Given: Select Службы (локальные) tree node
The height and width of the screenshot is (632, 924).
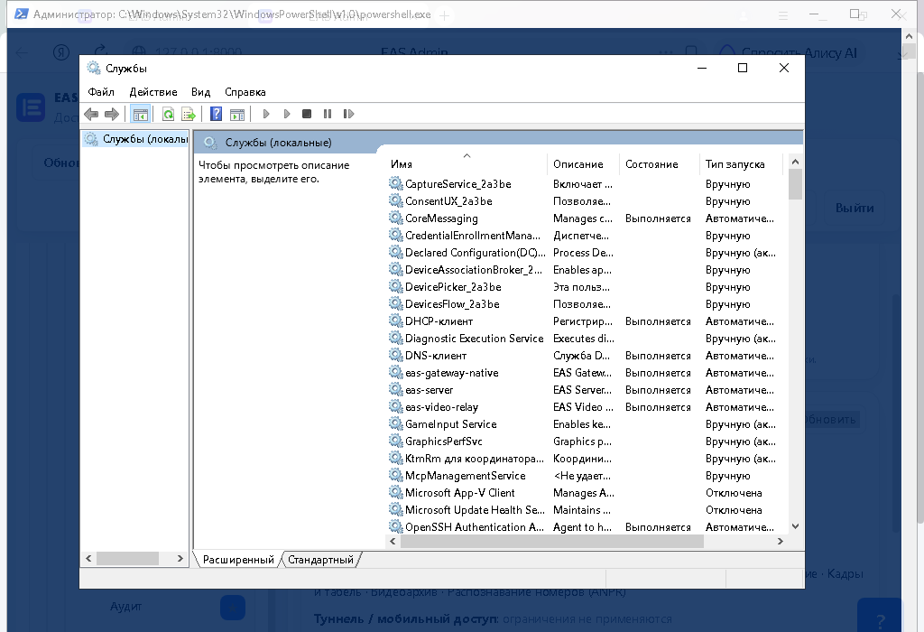Looking at the screenshot, I should (136, 139).
